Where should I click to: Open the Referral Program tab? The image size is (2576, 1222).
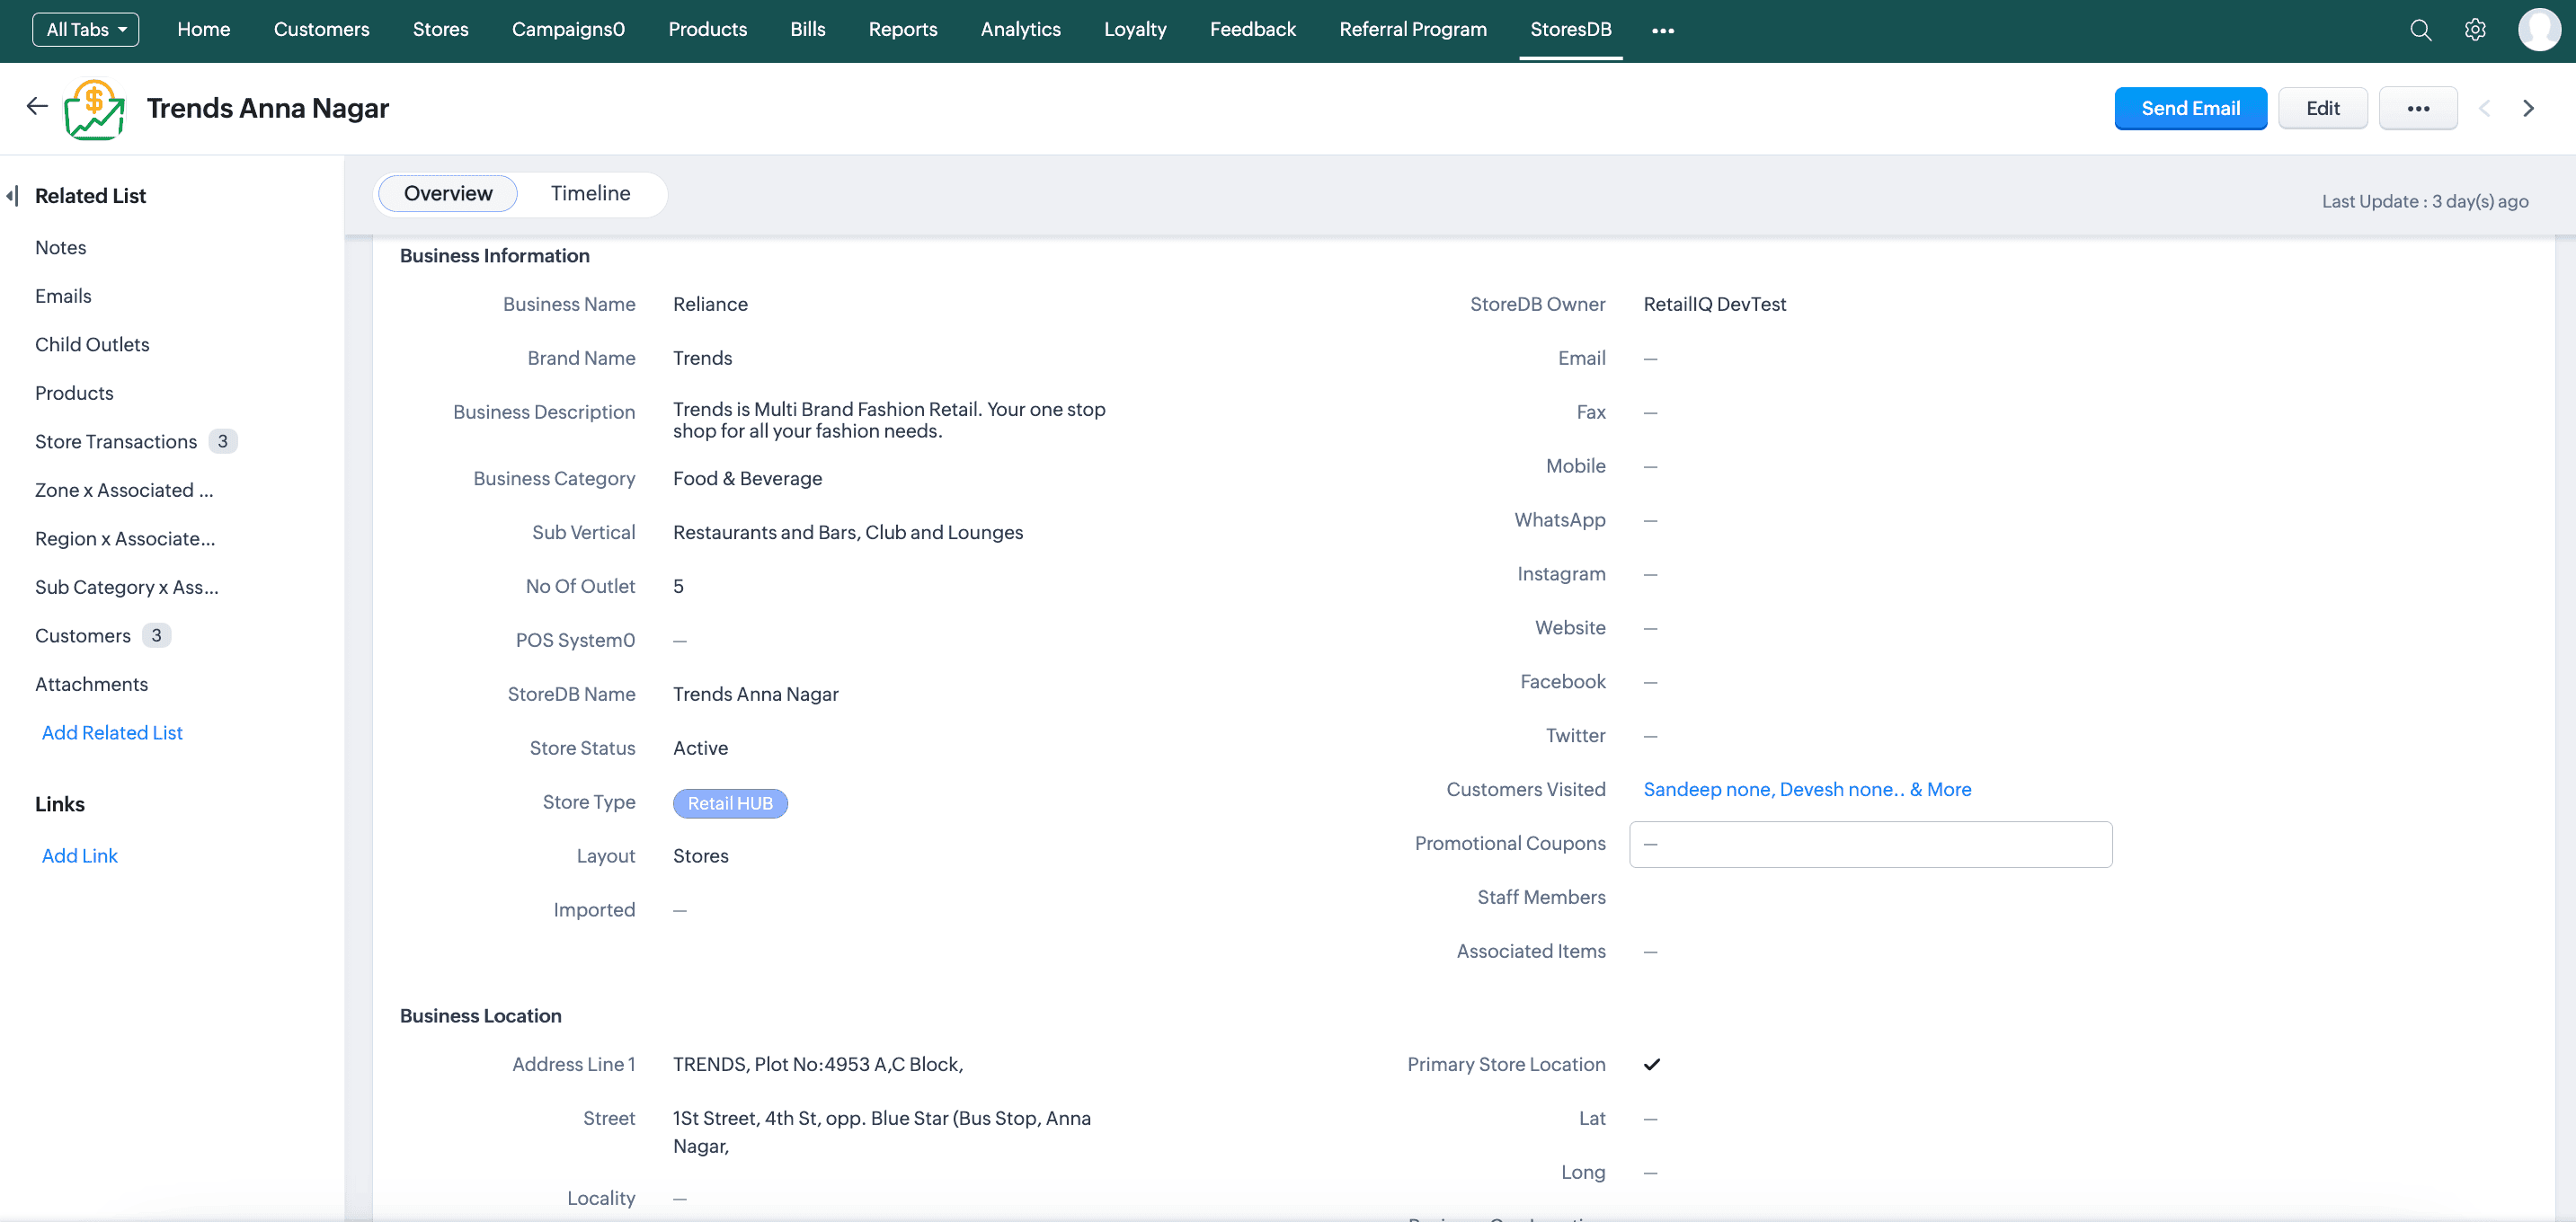point(1412,29)
